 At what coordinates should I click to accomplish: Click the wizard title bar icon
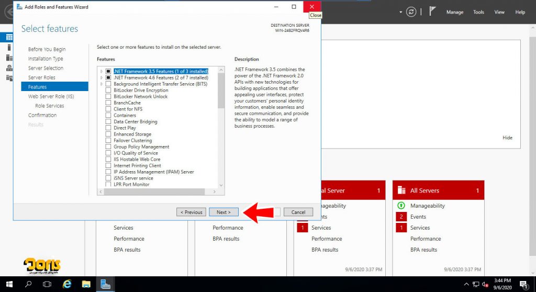click(19, 7)
